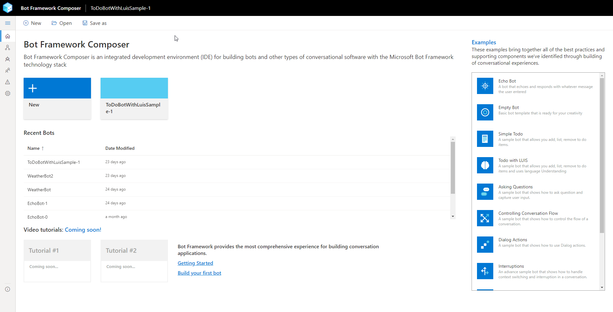Click the info icon at sidebar bottom
Screen dimensions: 613x312
tap(8, 289)
